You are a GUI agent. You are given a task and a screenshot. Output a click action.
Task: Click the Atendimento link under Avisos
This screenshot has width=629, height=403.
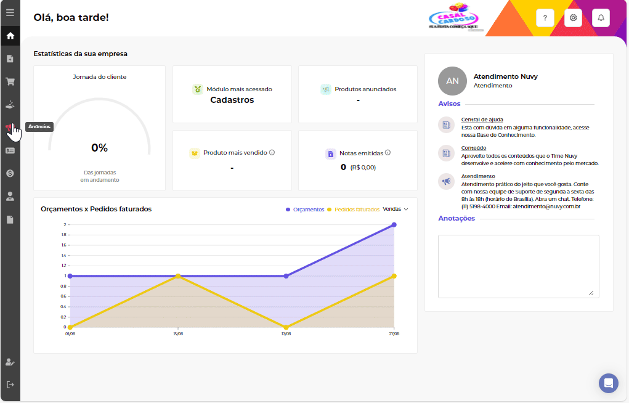click(477, 176)
